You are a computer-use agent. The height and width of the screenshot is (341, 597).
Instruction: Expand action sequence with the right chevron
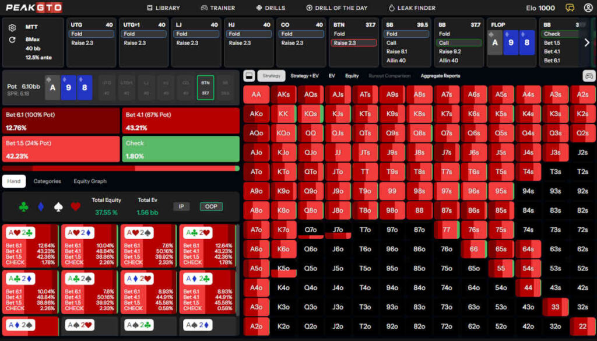pyautogui.click(x=587, y=43)
